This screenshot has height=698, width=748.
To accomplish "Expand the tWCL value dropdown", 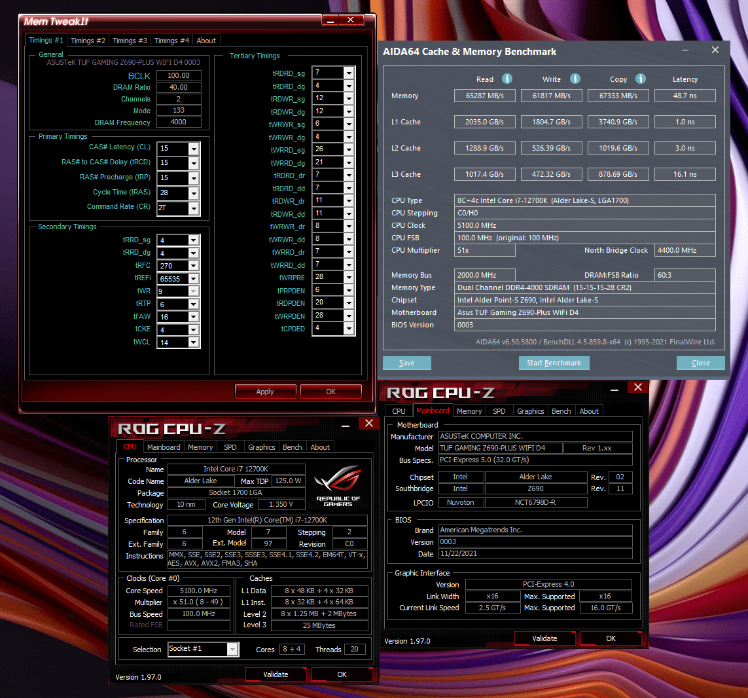I will tap(194, 342).
